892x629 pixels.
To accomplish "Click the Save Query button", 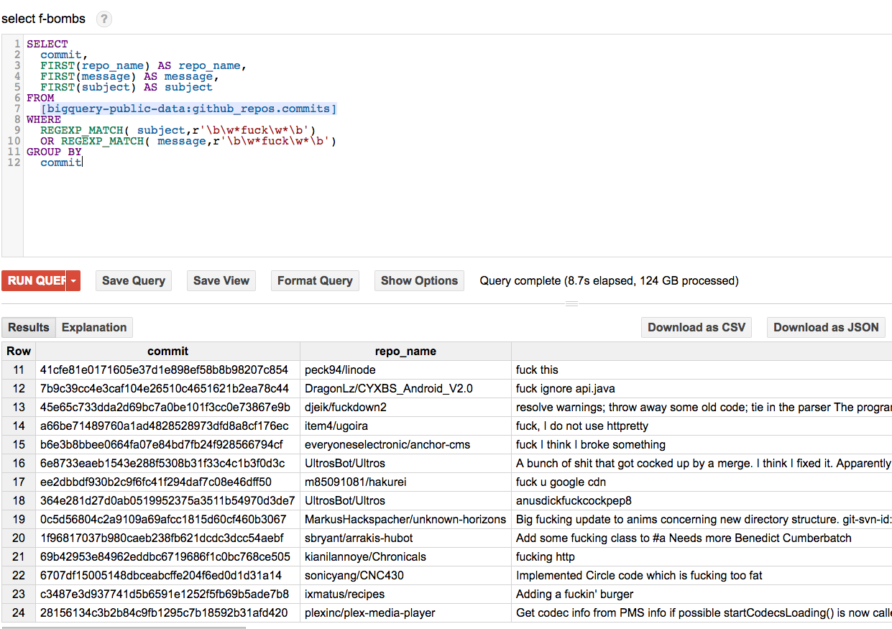I will click(x=134, y=280).
